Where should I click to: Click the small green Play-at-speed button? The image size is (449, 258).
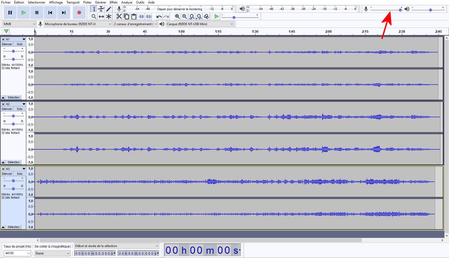pos(217,16)
